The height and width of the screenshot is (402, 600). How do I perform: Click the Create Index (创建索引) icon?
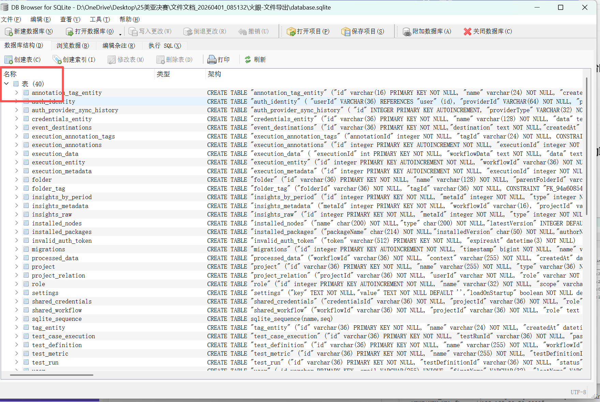click(x=57, y=60)
